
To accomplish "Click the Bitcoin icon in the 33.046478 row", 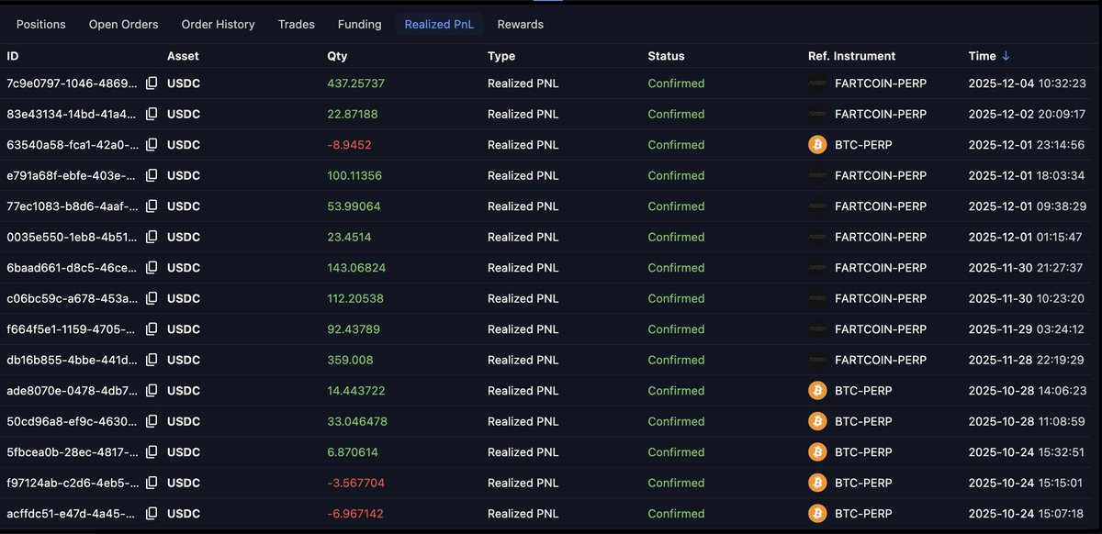I will coord(817,422).
